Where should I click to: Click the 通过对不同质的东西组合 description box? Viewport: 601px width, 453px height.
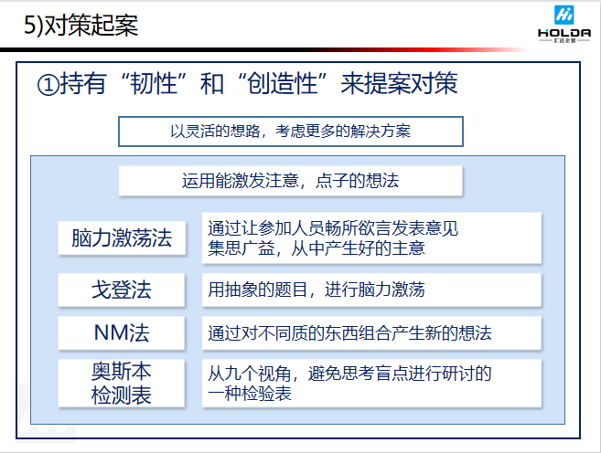[371, 332]
